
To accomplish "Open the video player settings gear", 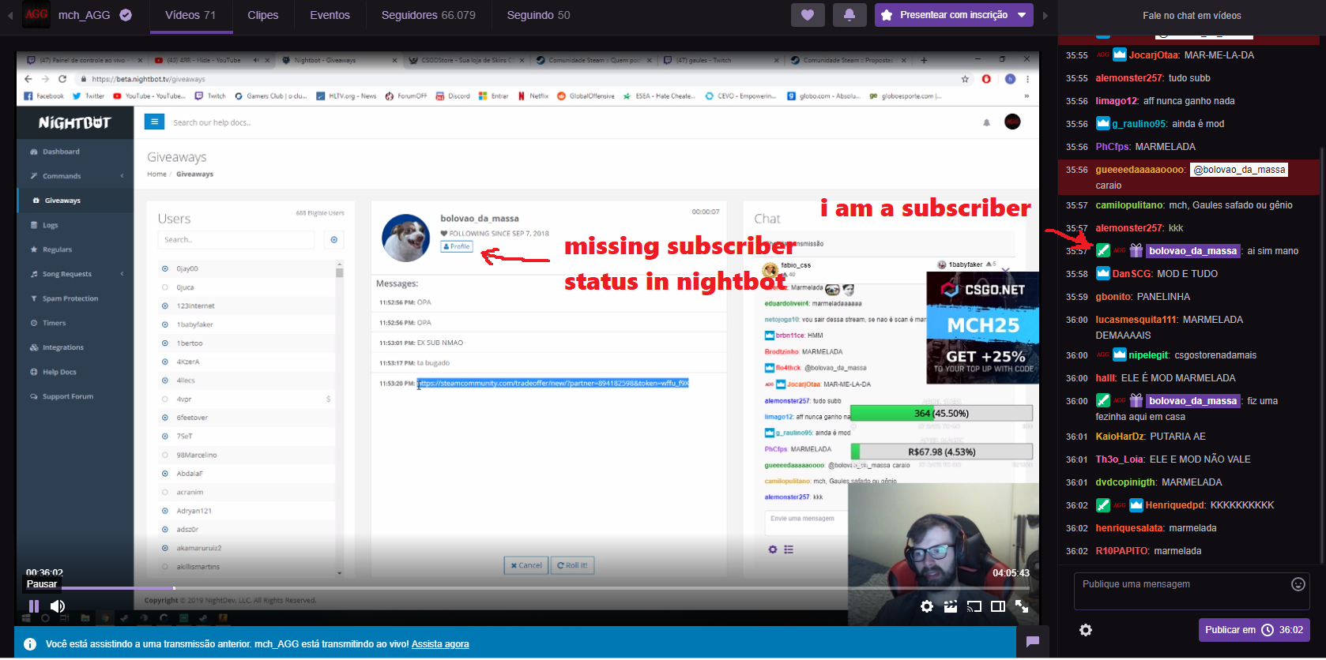I will pos(927,606).
